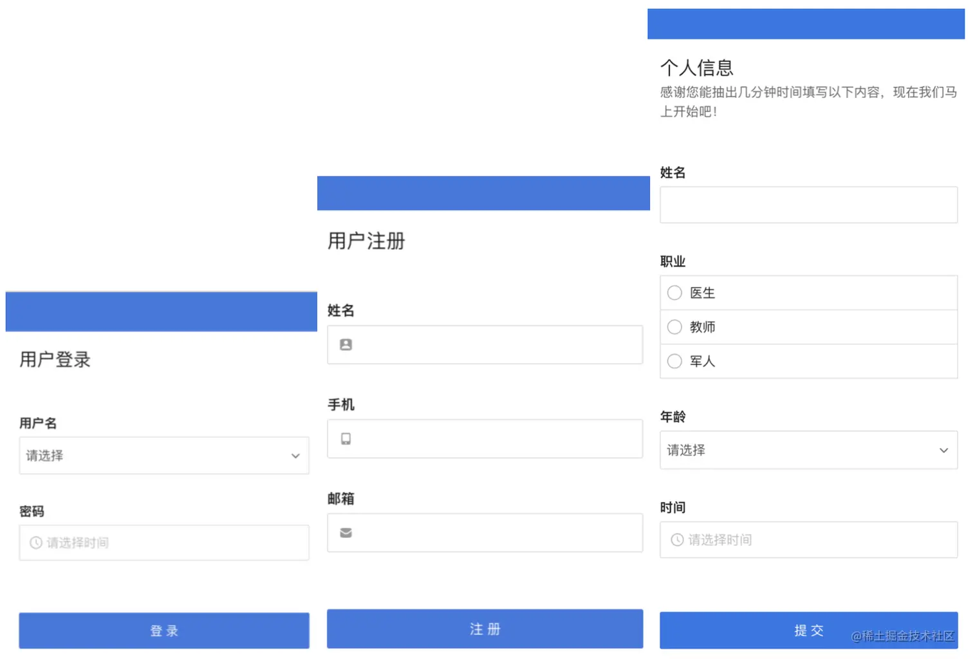Viewport: 973px width, 661px height.
Task: Click the 感谢您能抽出几分钟 description text
Action: tap(809, 102)
